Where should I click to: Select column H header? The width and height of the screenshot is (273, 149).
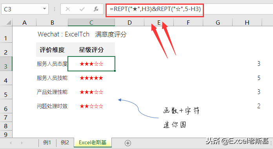pos(247,23)
